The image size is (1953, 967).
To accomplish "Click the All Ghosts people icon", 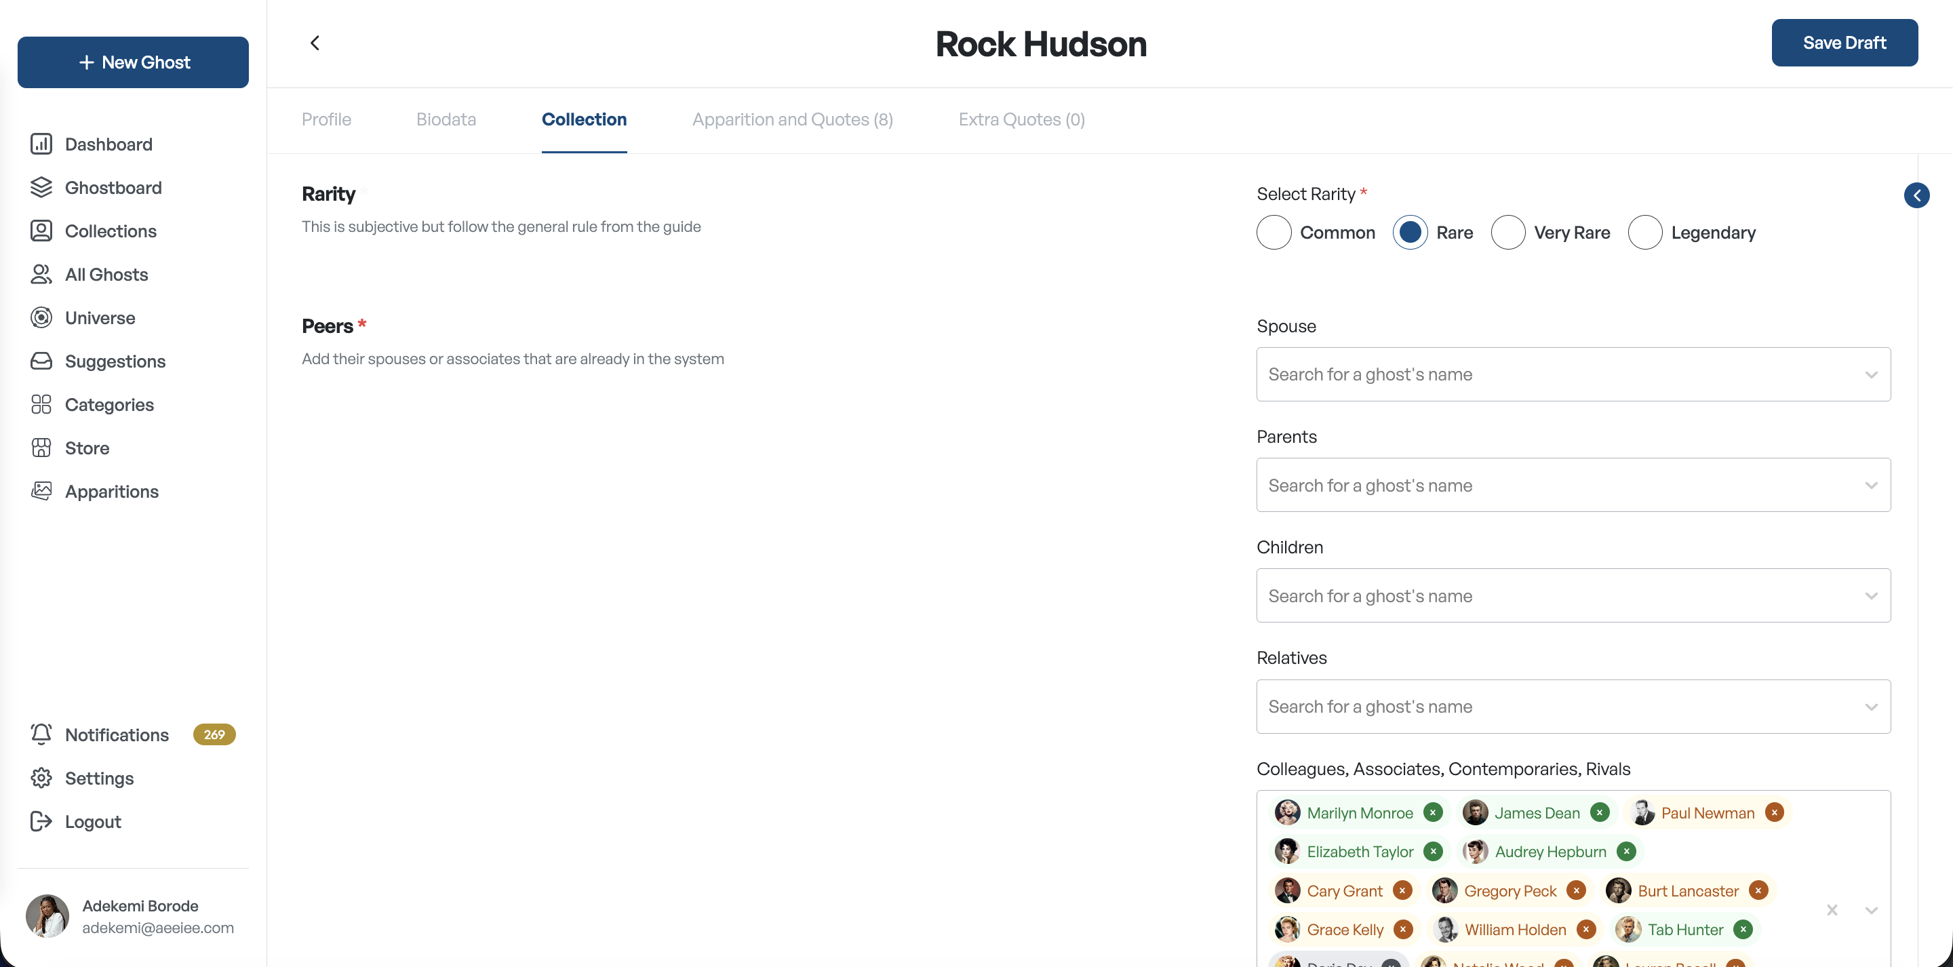I will (41, 274).
